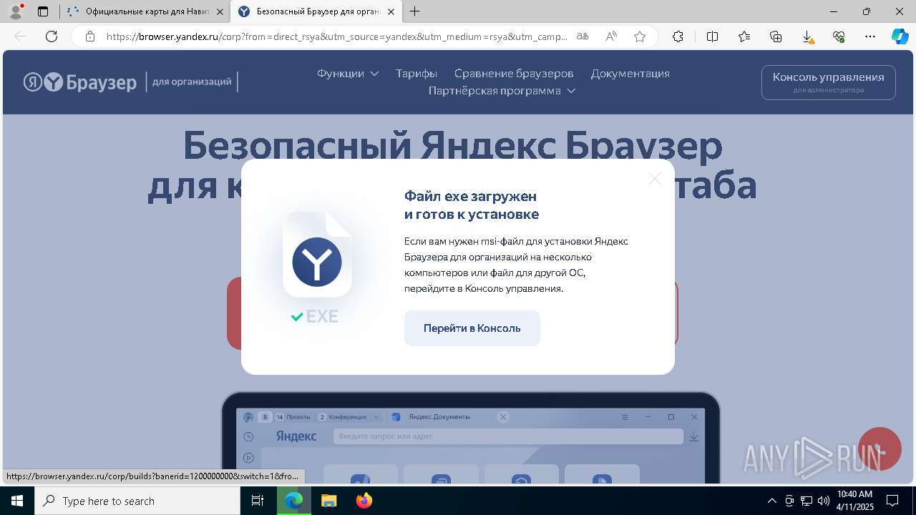Click the Перейти в Консоль button
This screenshot has width=916, height=515.
pyautogui.click(x=472, y=328)
